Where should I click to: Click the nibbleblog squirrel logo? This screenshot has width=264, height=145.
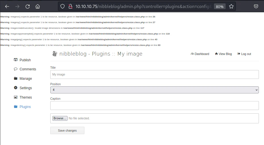click(55, 54)
